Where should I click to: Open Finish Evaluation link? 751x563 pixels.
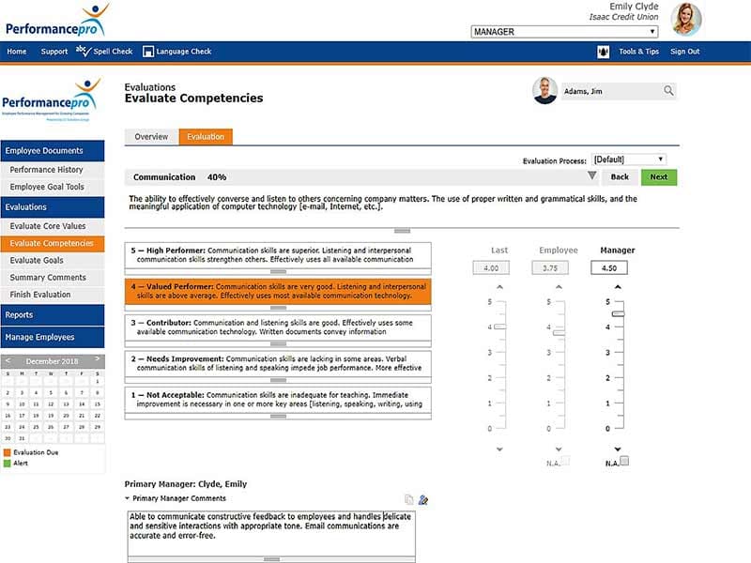coord(53,295)
